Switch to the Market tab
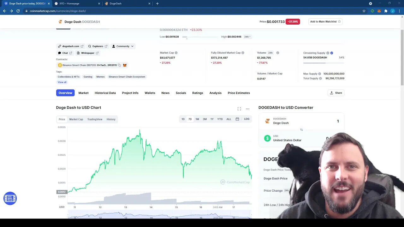 83,93
